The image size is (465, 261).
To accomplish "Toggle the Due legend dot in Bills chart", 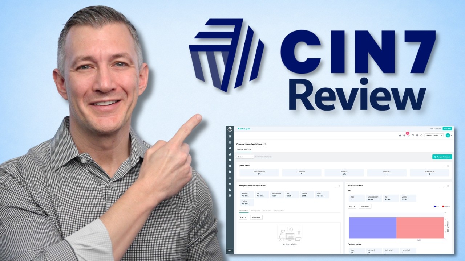I will (435, 206).
